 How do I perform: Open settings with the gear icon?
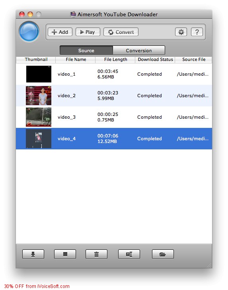coord(181,32)
